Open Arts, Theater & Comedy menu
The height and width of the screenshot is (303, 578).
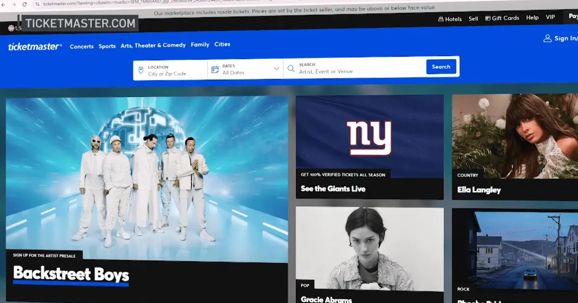pyautogui.click(x=153, y=45)
